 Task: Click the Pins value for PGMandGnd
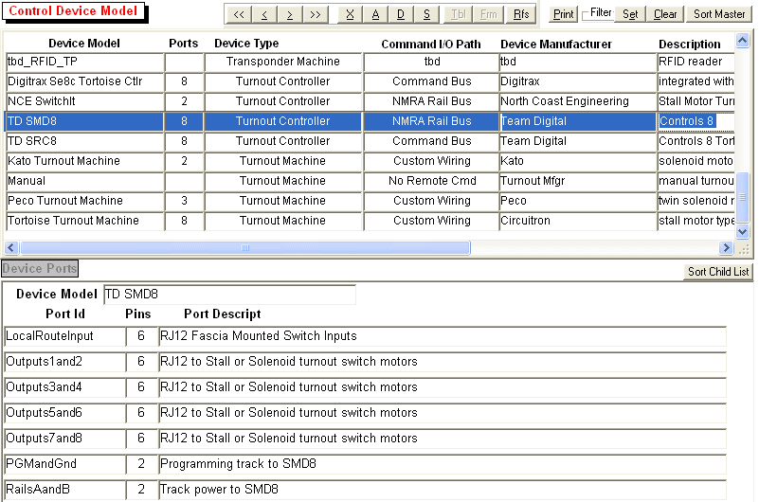(x=141, y=464)
